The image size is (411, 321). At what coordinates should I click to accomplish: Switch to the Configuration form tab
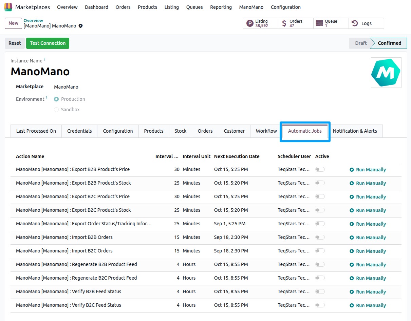118,131
